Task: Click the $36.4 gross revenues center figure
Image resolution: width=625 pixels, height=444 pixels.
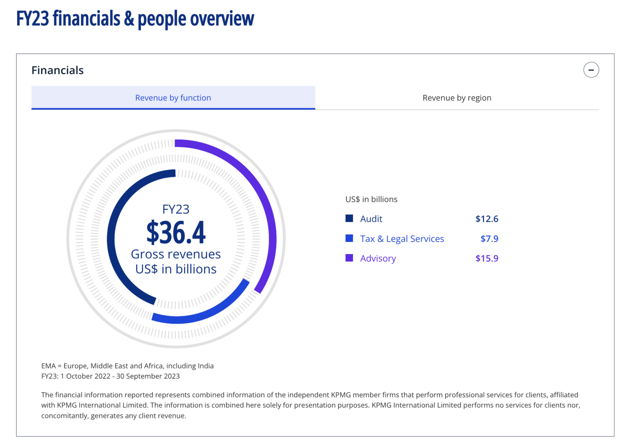Action: click(x=176, y=232)
